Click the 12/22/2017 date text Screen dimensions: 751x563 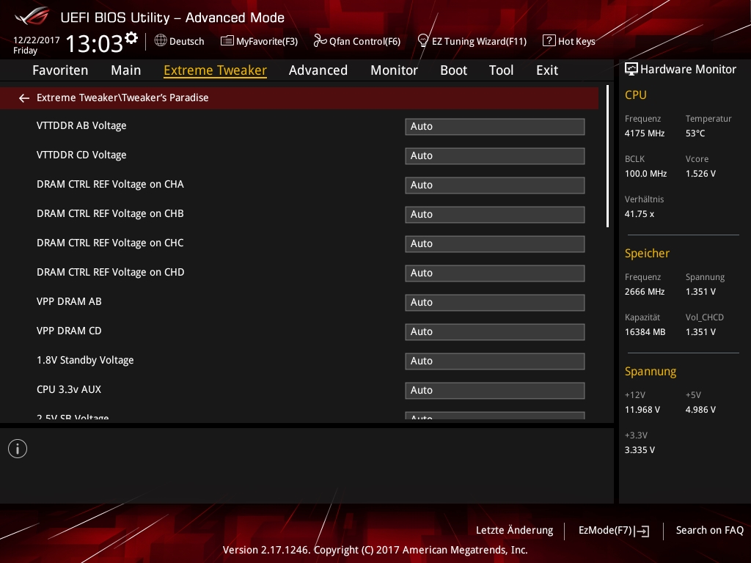tap(37, 40)
